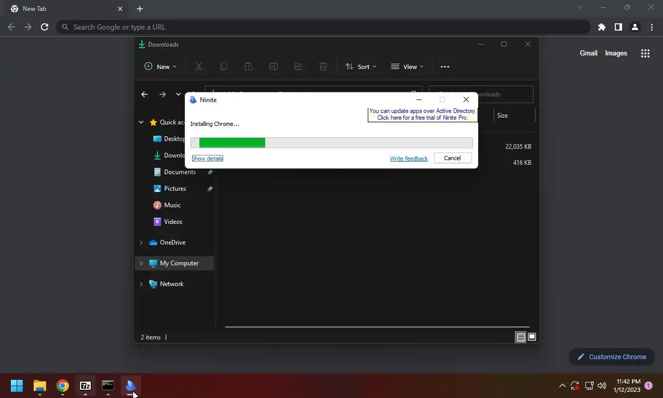Select Downloads in the Explorer sidebar
This screenshot has height=398, width=663.
175,155
